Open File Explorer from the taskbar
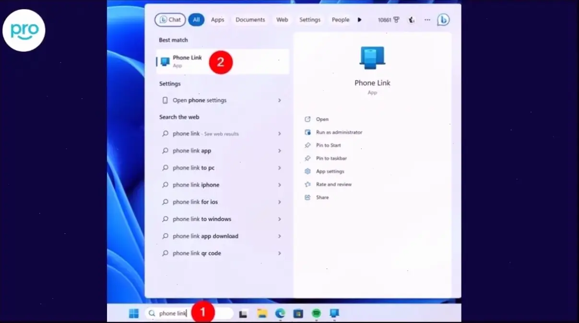 [x=262, y=313]
